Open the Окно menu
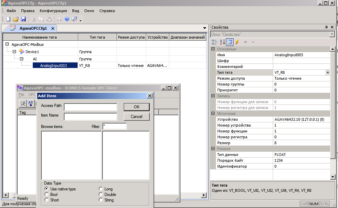The height and width of the screenshot is (208, 338). coord(89,11)
